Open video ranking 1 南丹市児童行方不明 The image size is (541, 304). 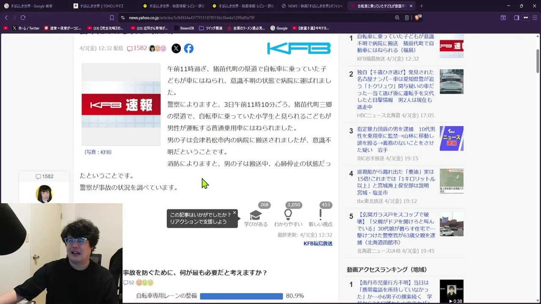pyautogui.click(x=396, y=291)
